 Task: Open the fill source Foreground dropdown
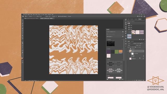coord(31,16)
